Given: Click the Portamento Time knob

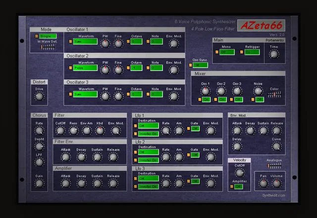Looking at the screenshot, I should pyautogui.click(x=274, y=54).
